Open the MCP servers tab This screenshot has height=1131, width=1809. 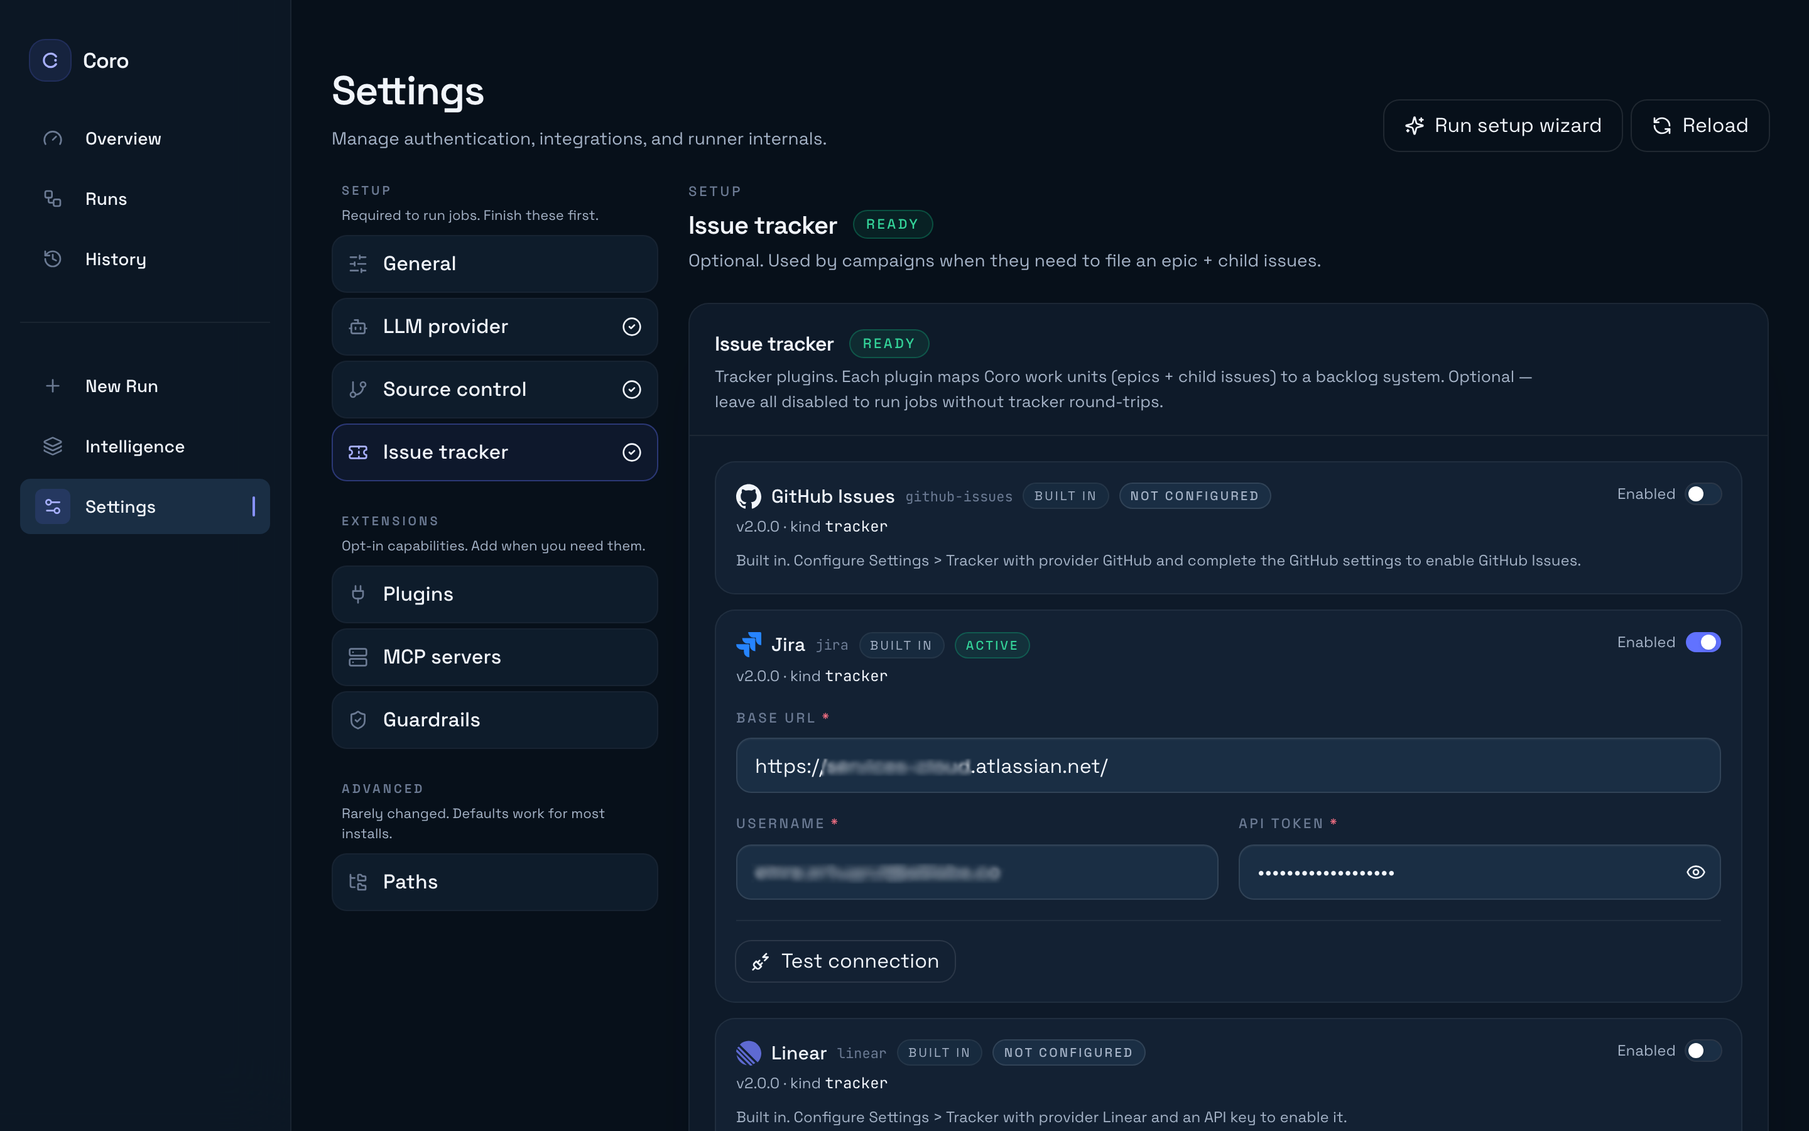pos(494,657)
